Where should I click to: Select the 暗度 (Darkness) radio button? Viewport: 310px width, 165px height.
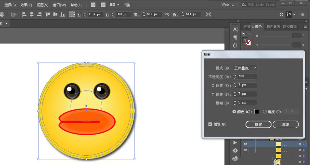tap(264, 112)
